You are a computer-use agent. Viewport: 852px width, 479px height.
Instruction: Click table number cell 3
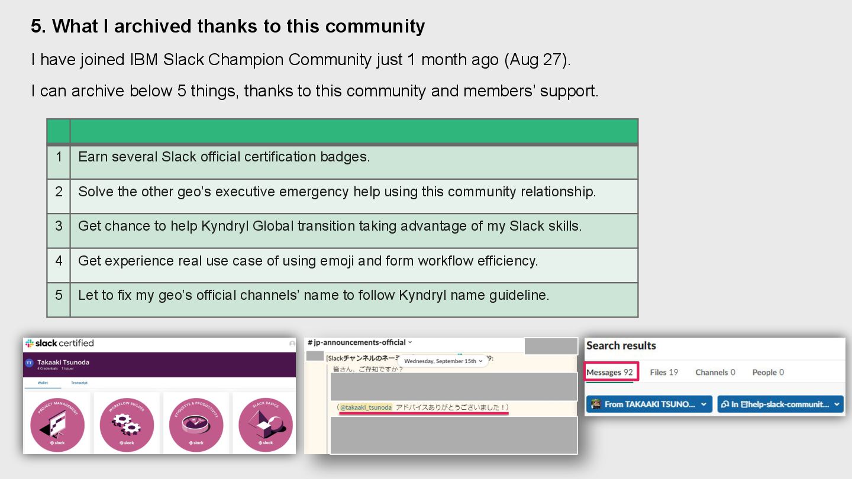[59, 231]
